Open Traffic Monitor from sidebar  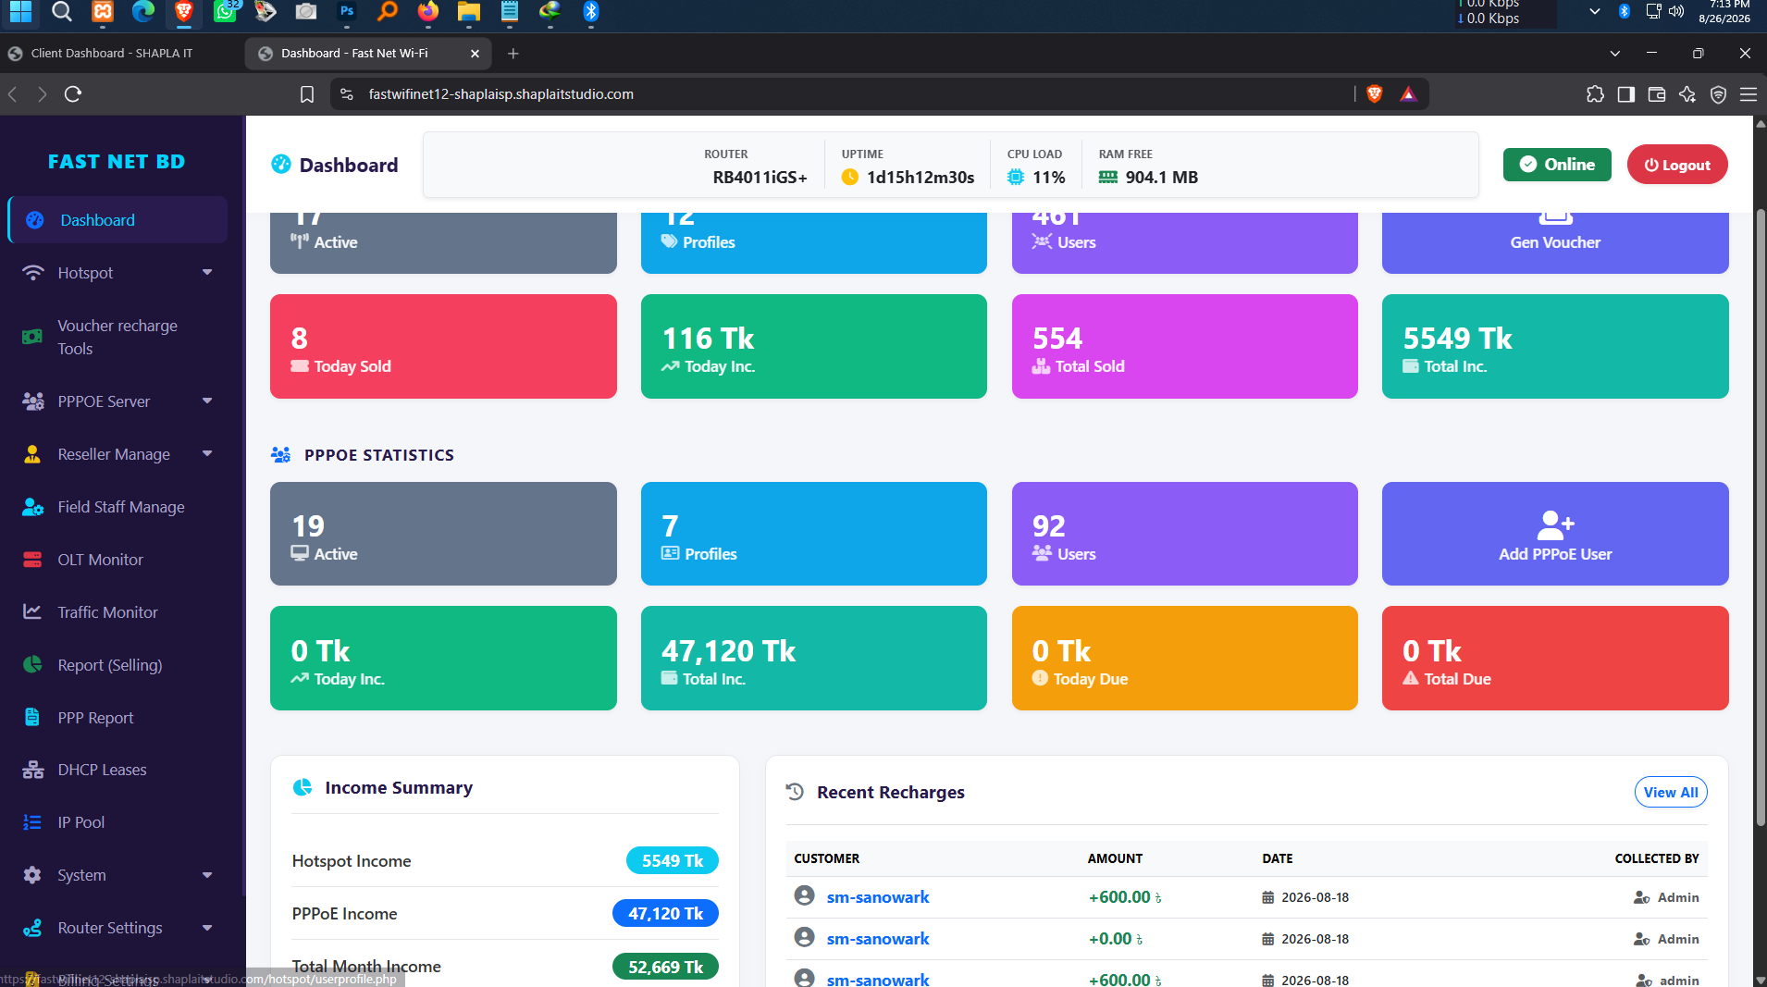tap(117, 612)
